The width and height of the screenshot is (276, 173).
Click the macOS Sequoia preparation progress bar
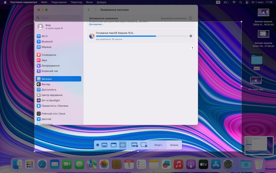(x=142, y=36)
